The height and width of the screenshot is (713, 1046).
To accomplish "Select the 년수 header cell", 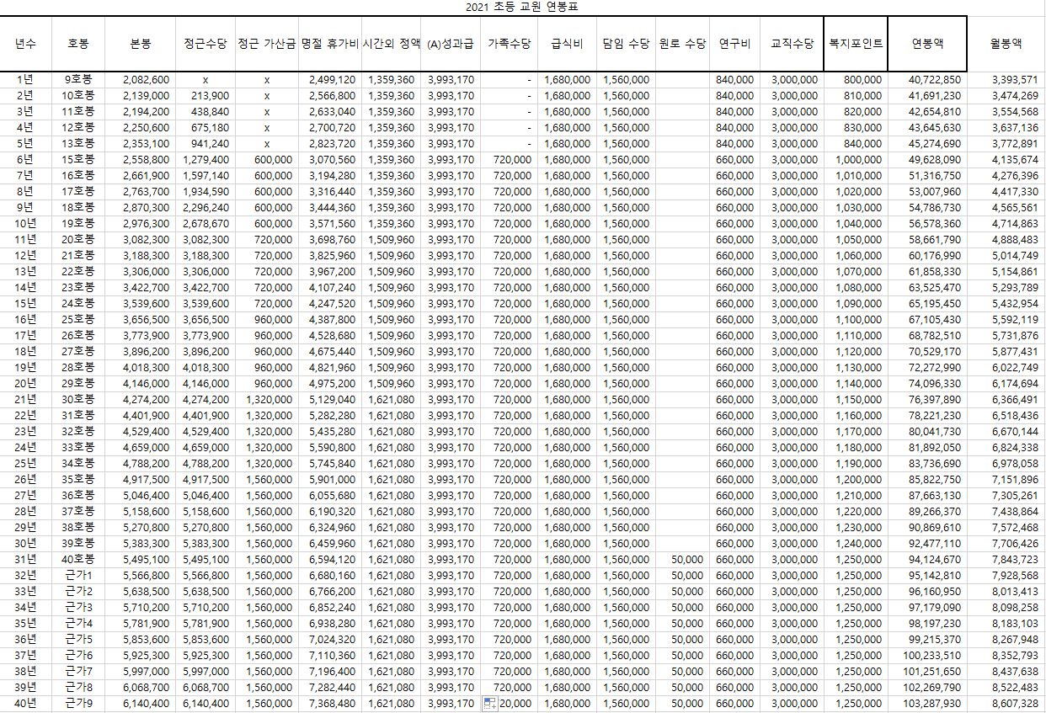I will [x=25, y=43].
